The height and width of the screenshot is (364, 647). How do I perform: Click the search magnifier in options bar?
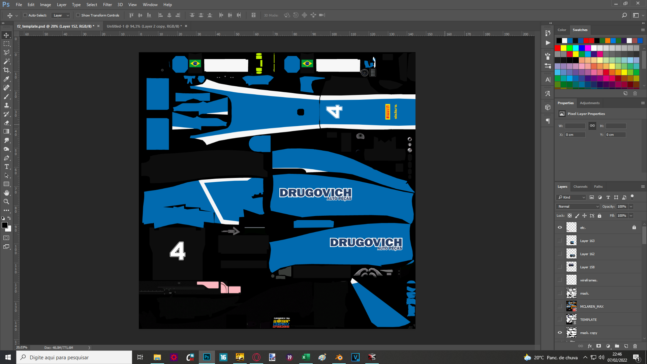coord(624,15)
